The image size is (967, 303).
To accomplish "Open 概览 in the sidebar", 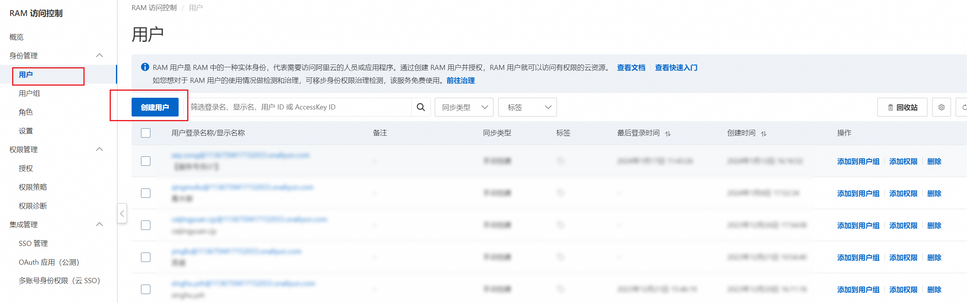I will pyautogui.click(x=16, y=37).
